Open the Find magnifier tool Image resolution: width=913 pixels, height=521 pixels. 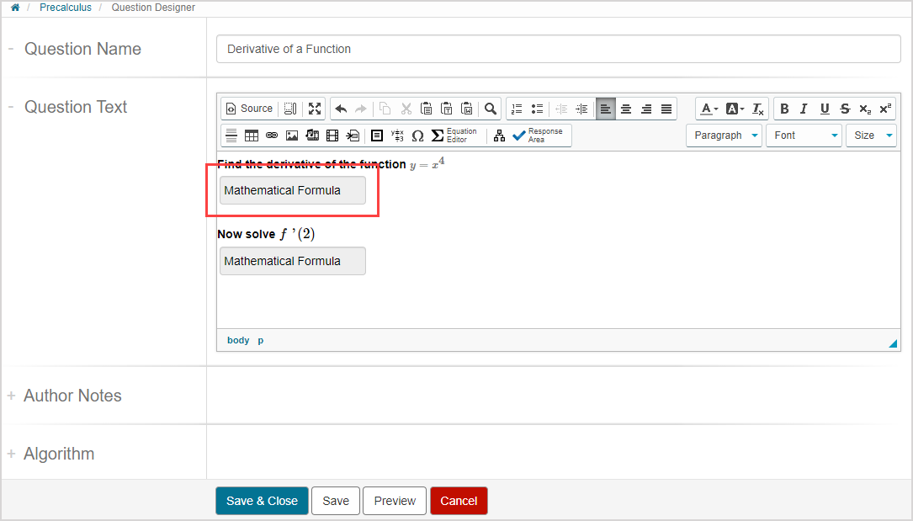[491, 109]
